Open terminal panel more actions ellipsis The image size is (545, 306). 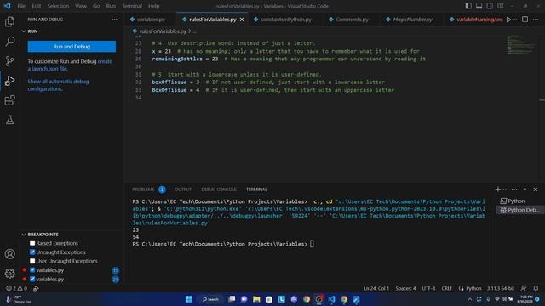click(x=514, y=189)
